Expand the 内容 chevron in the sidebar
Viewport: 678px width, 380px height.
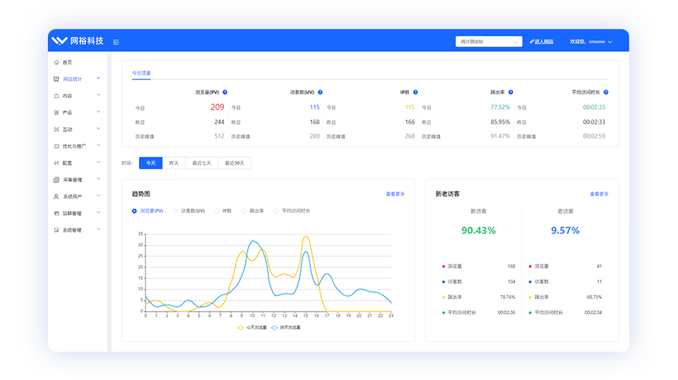coord(98,95)
